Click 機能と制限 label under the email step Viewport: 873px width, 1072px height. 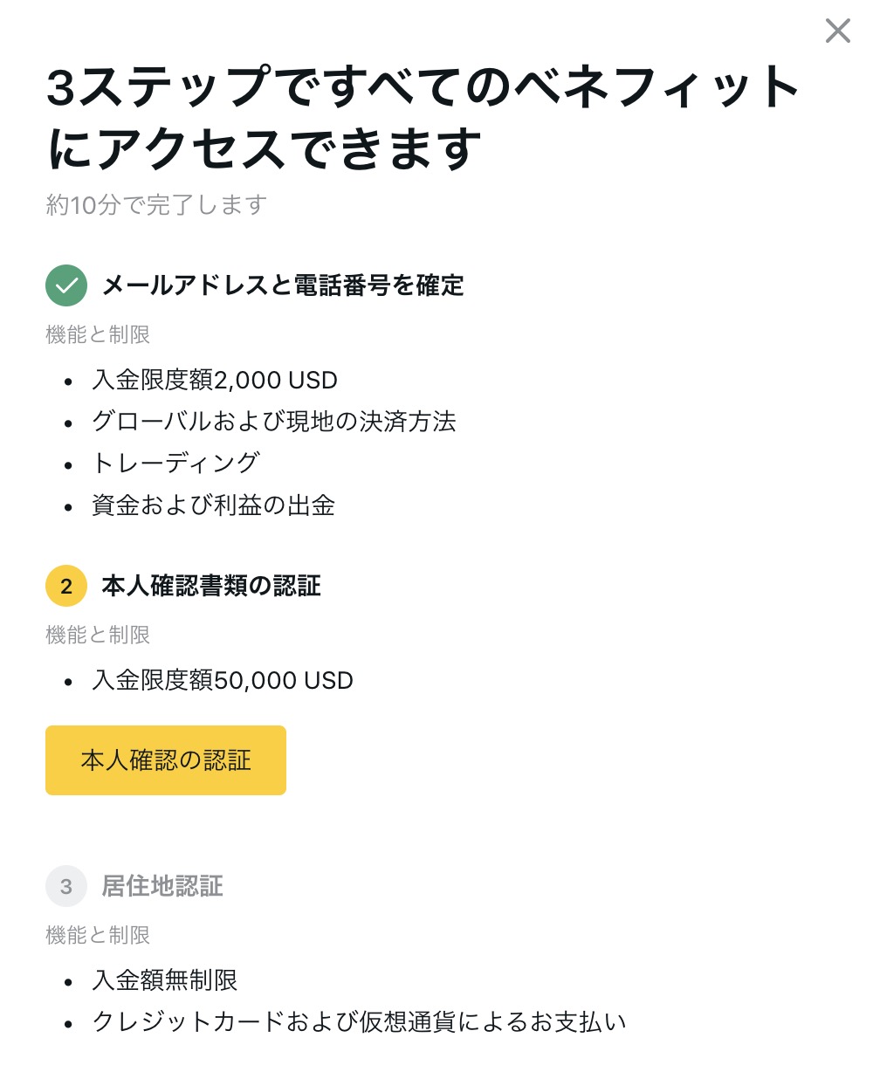98,334
